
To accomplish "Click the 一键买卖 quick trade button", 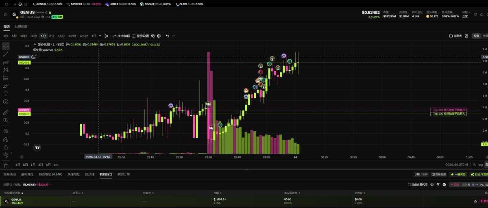I will tap(458, 174).
